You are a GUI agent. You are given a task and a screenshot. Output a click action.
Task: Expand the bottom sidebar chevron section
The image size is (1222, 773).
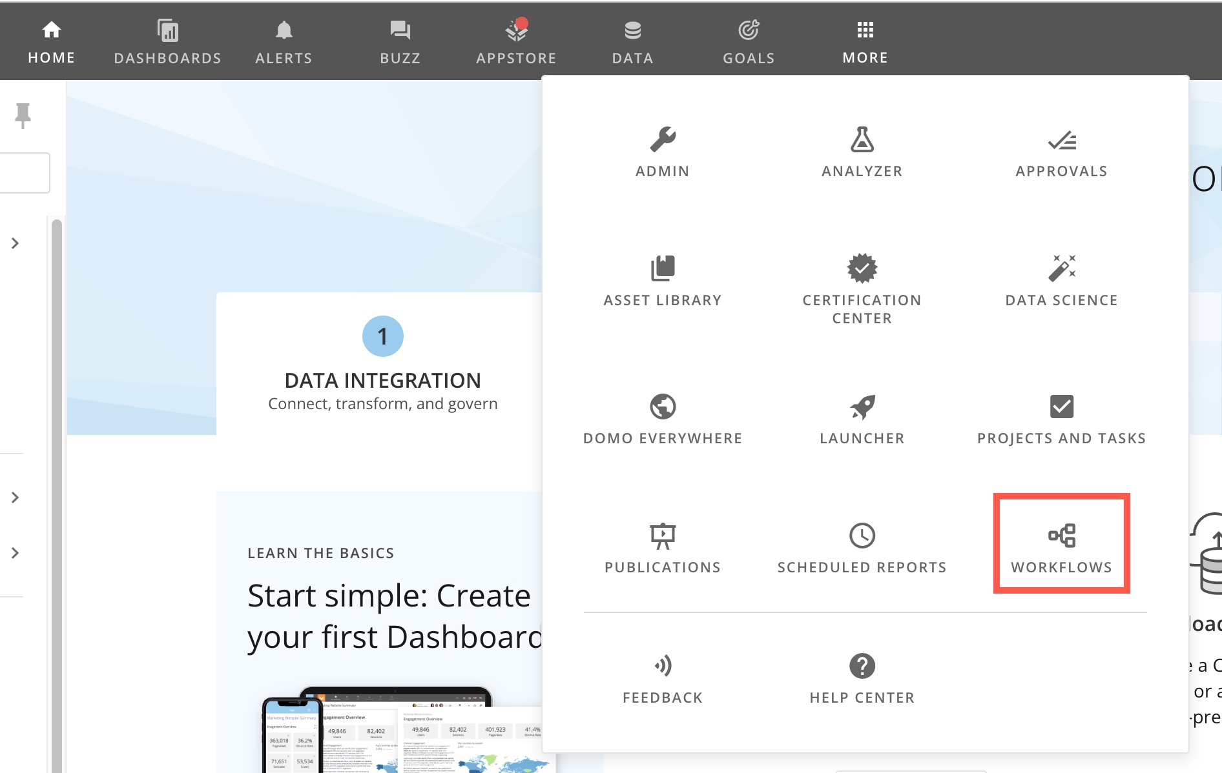click(x=16, y=553)
